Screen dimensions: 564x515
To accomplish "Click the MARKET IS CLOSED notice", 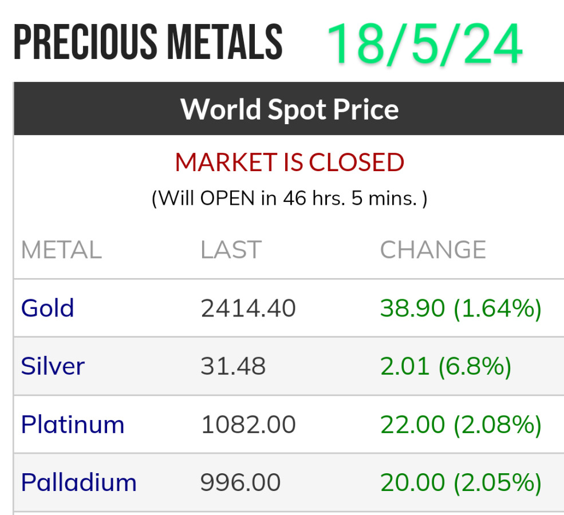I will pyautogui.click(x=289, y=163).
